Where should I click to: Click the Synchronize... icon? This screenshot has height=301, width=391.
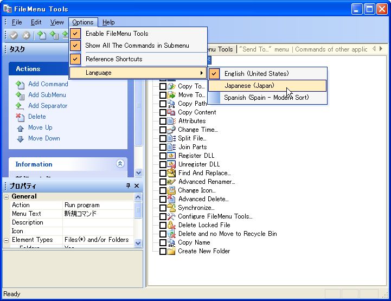[171, 208]
